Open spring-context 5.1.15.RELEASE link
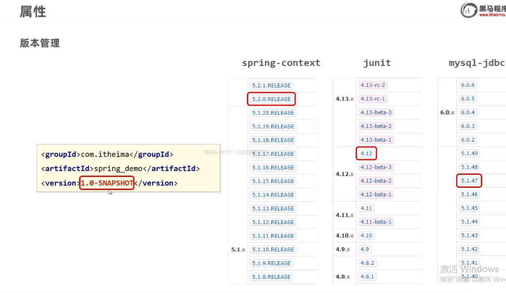The width and height of the screenshot is (506, 293). tap(273, 181)
